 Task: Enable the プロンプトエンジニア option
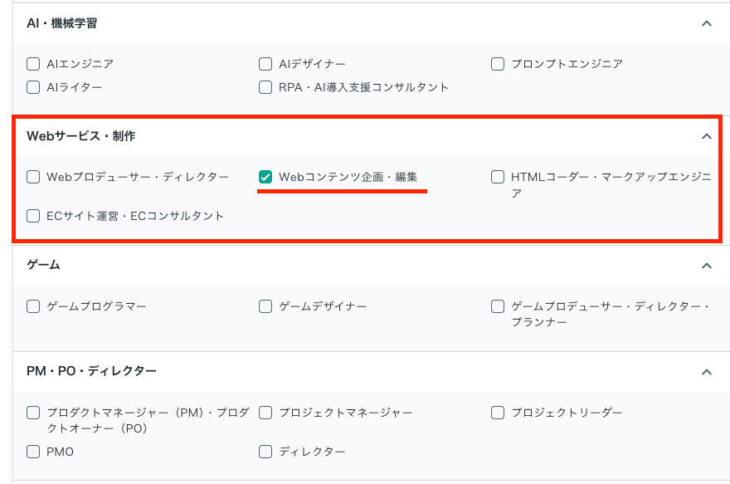pyautogui.click(x=498, y=64)
